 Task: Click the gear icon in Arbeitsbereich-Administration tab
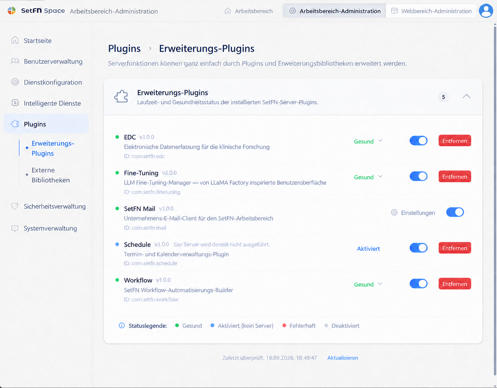(292, 11)
